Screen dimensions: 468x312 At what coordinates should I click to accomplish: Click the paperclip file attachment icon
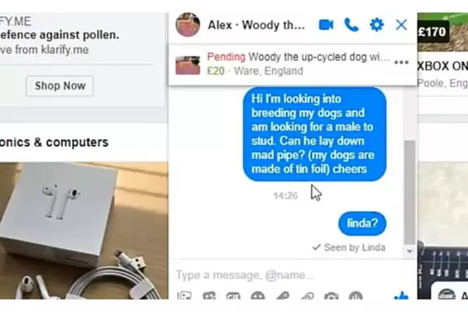tap(307, 296)
